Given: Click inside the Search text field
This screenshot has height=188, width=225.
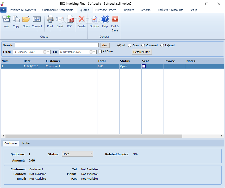Looking at the screenshot, I should (57, 45).
